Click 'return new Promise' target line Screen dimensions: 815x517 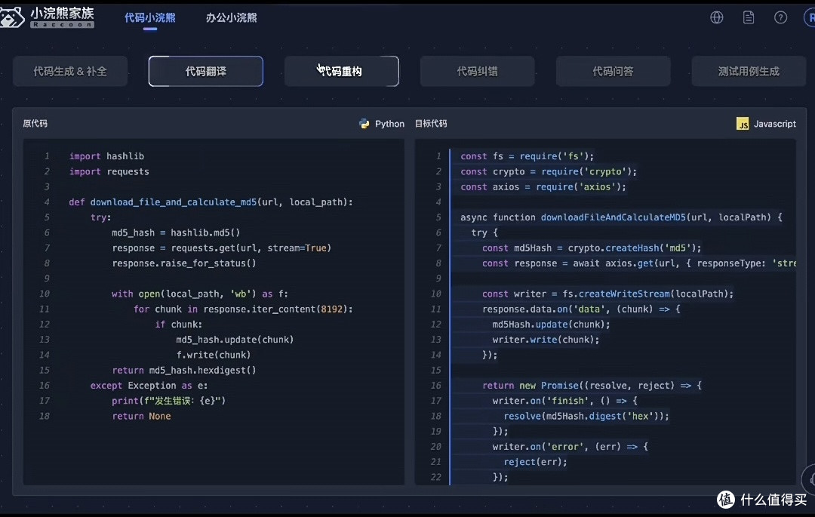tap(592, 386)
